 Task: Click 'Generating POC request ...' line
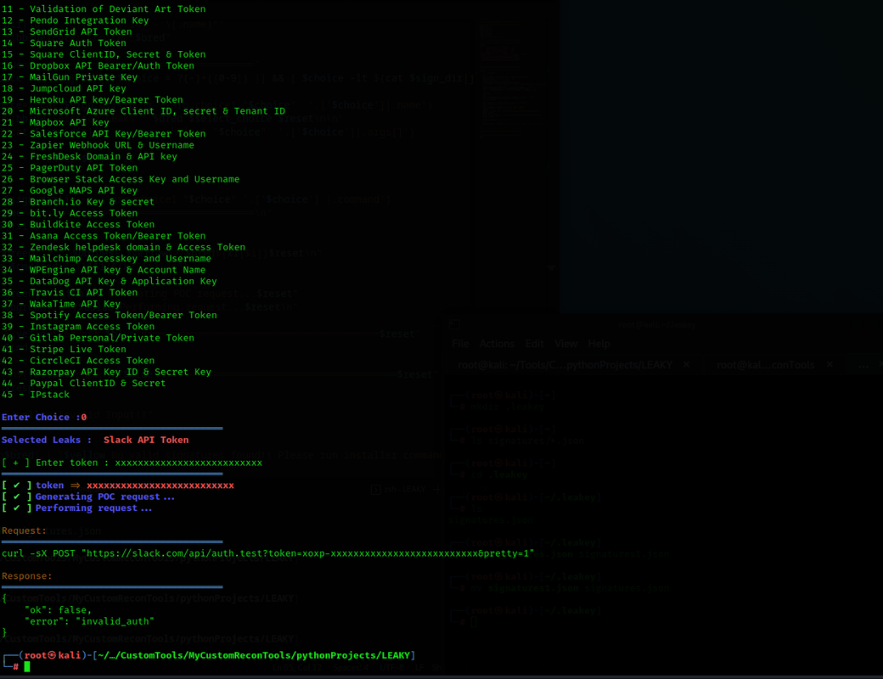[x=104, y=497]
